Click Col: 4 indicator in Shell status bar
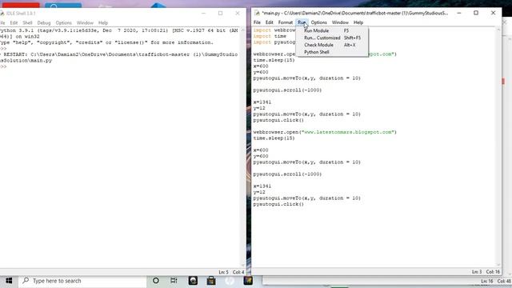512x288 pixels. 238,272
